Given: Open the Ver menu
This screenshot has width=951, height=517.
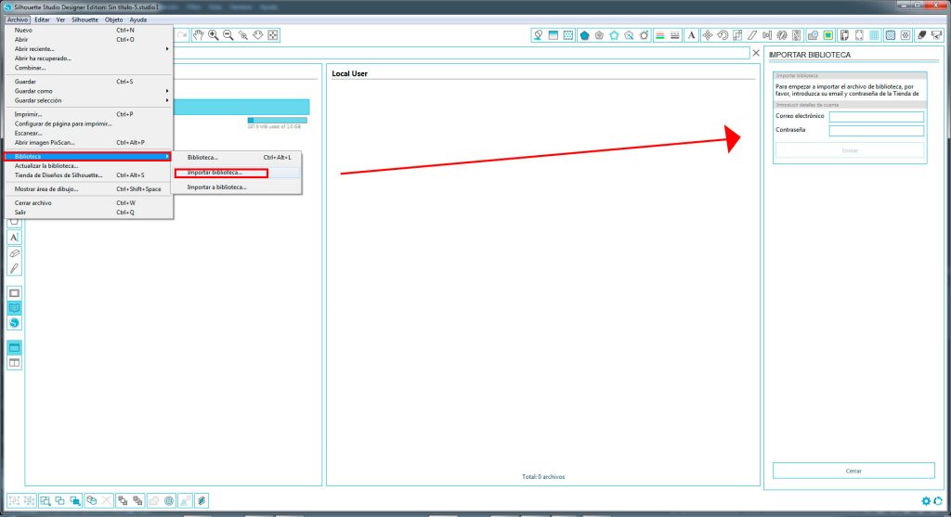Looking at the screenshot, I should coord(60,19).
